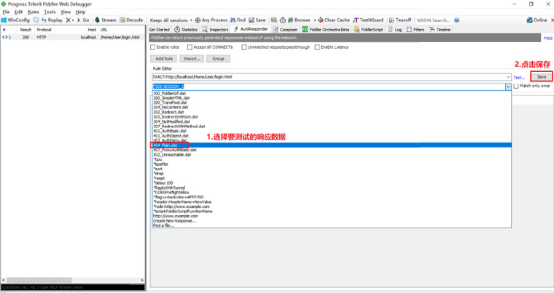Toggle Match only once checkbox
This screenshot has width=554, height=293.
(x=516, y=86)
